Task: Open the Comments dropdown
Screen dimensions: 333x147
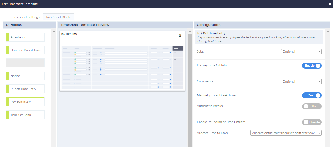Action: [301, 82]
